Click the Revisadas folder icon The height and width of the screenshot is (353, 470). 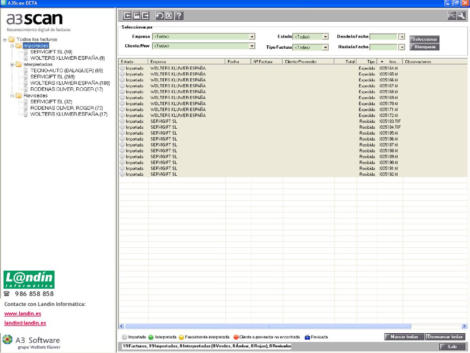[18, 96]
